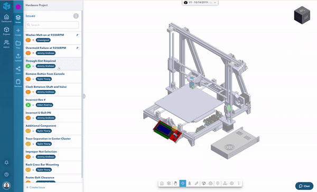Unpin the Overmold Failure at 9200RPM issue
Viewport: 317px width, 192px height.
point(77,48)
